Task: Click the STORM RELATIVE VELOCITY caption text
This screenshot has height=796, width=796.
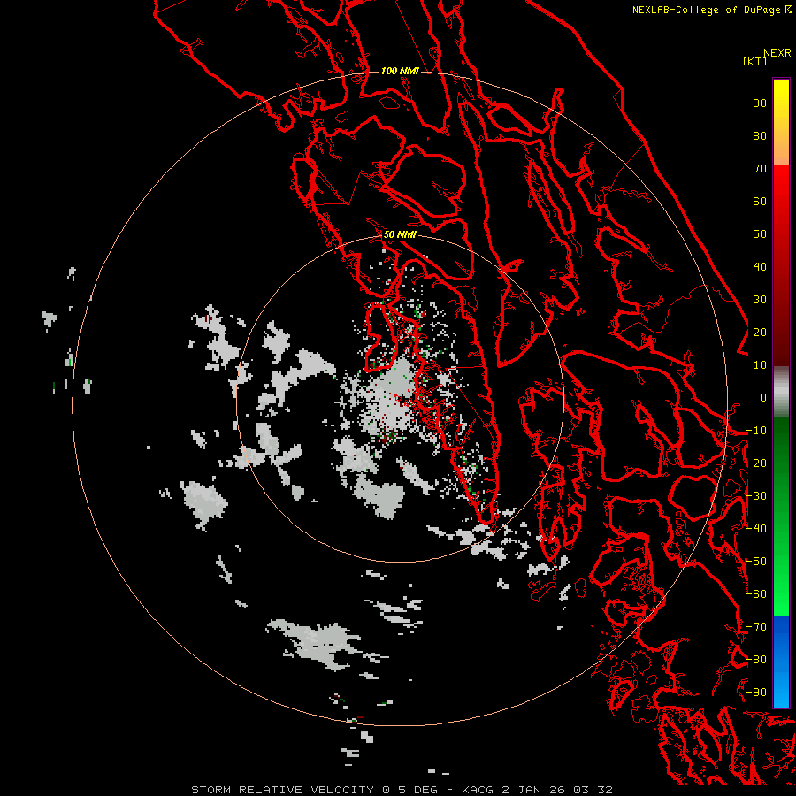Action: [x=282, y=790]
